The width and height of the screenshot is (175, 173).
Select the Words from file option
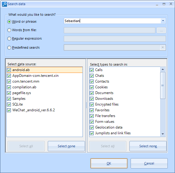[9, 30]
